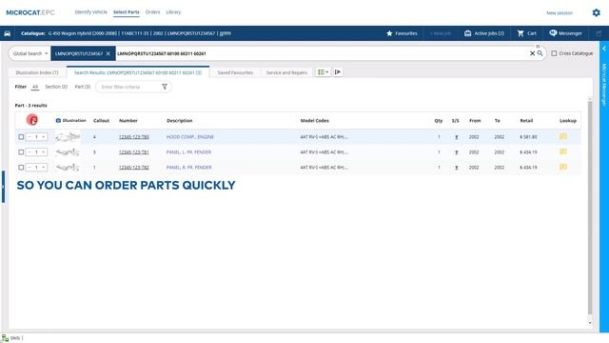
Task: Open the Orders menu
Action: pyautogui.click(x=152, y=12)
